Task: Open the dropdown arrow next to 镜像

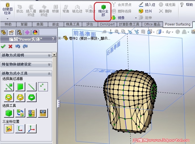Action: click(136, 18)
